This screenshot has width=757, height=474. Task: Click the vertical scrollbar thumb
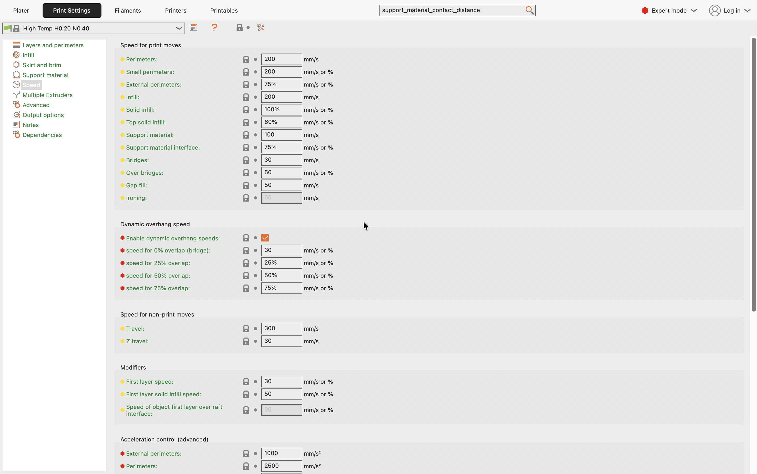tap(754, 175)
